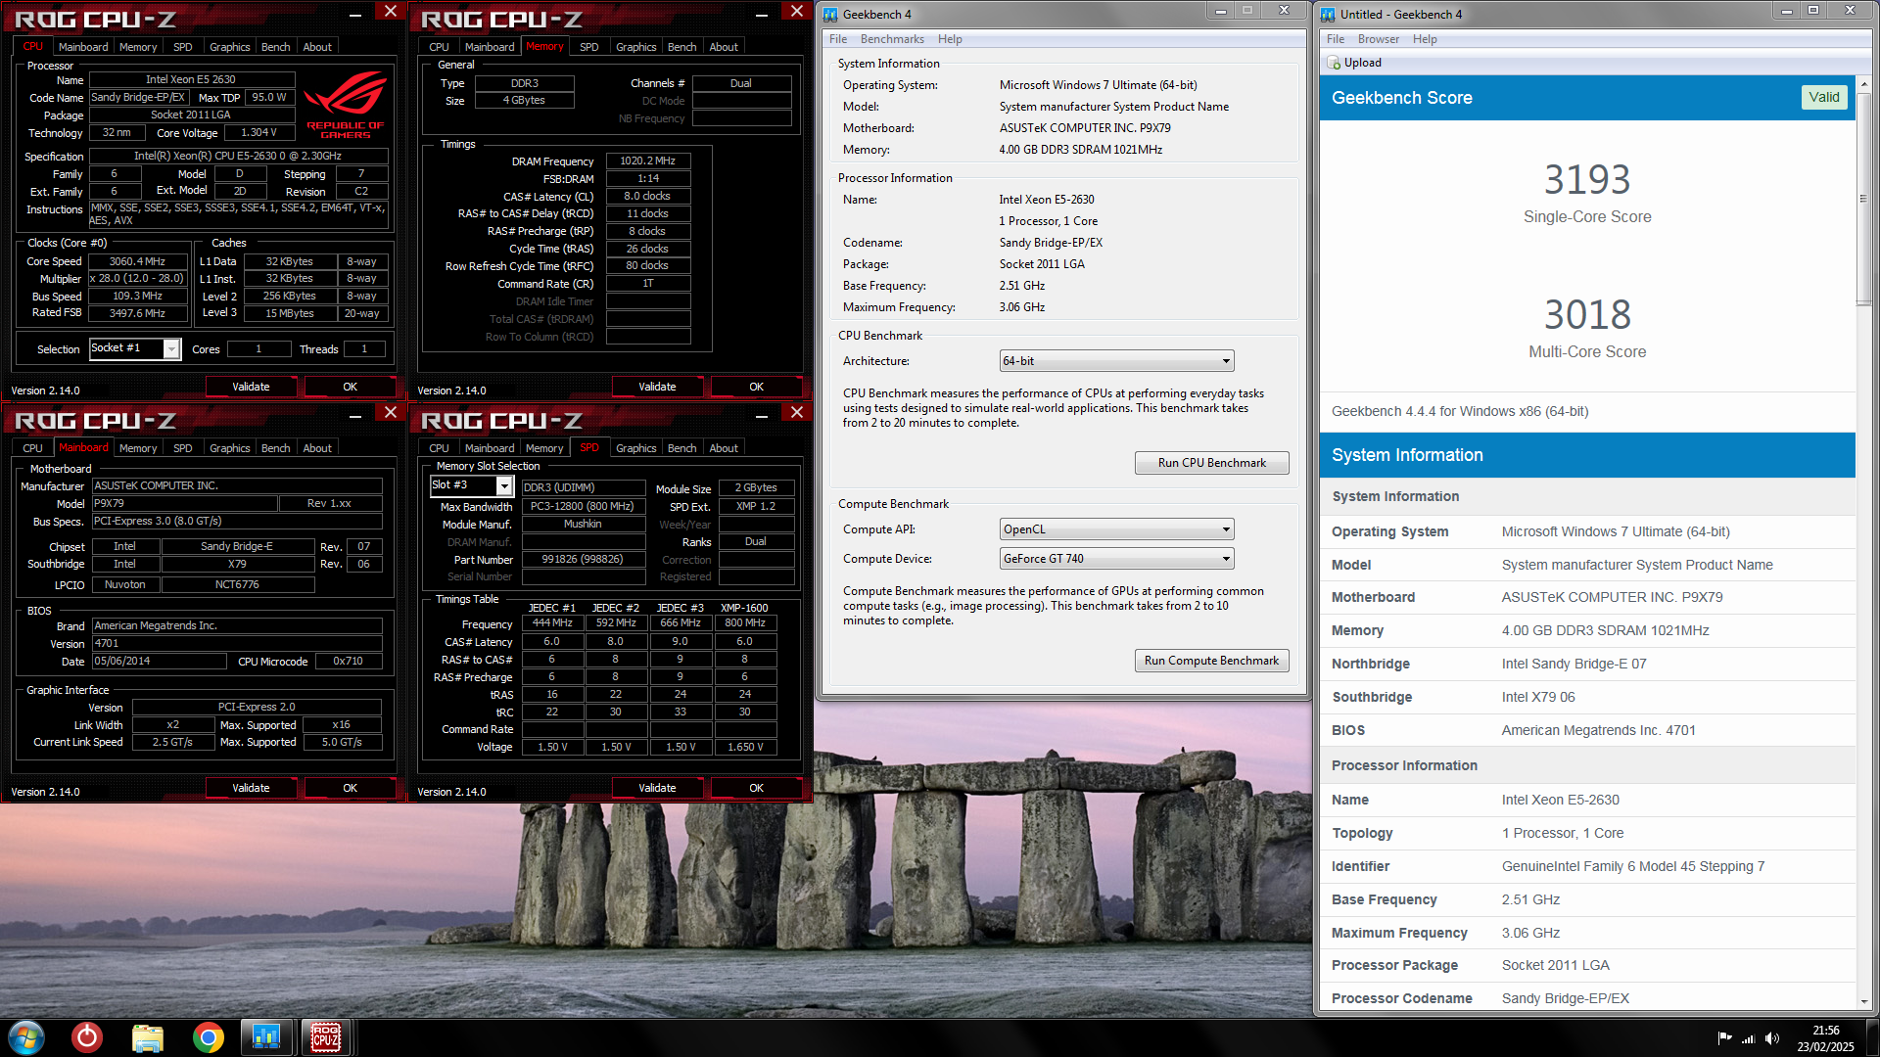Click DRAM Frequency 1020.2 MHz value
Screen dimensions: 1880x1057
point(647,161)
